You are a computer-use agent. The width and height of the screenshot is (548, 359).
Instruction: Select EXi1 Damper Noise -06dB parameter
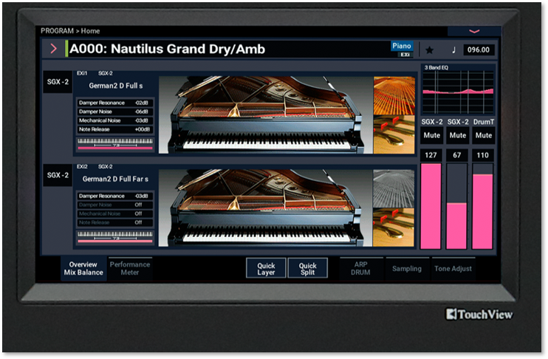[x=114, y=112]
